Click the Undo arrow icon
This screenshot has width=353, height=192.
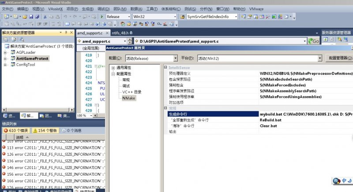pos(65,17)
